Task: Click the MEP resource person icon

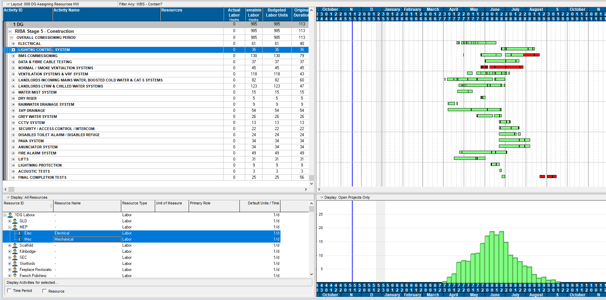Action: (15, 227)
